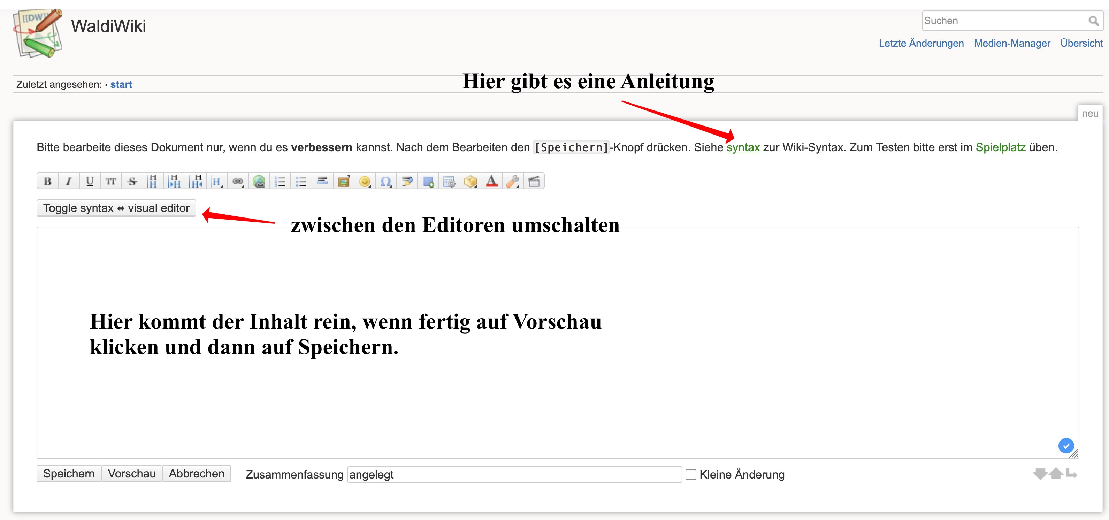Apply strikethrough formatting
The width and height of the screenshot is (1109, 520).
pos(132,181)
